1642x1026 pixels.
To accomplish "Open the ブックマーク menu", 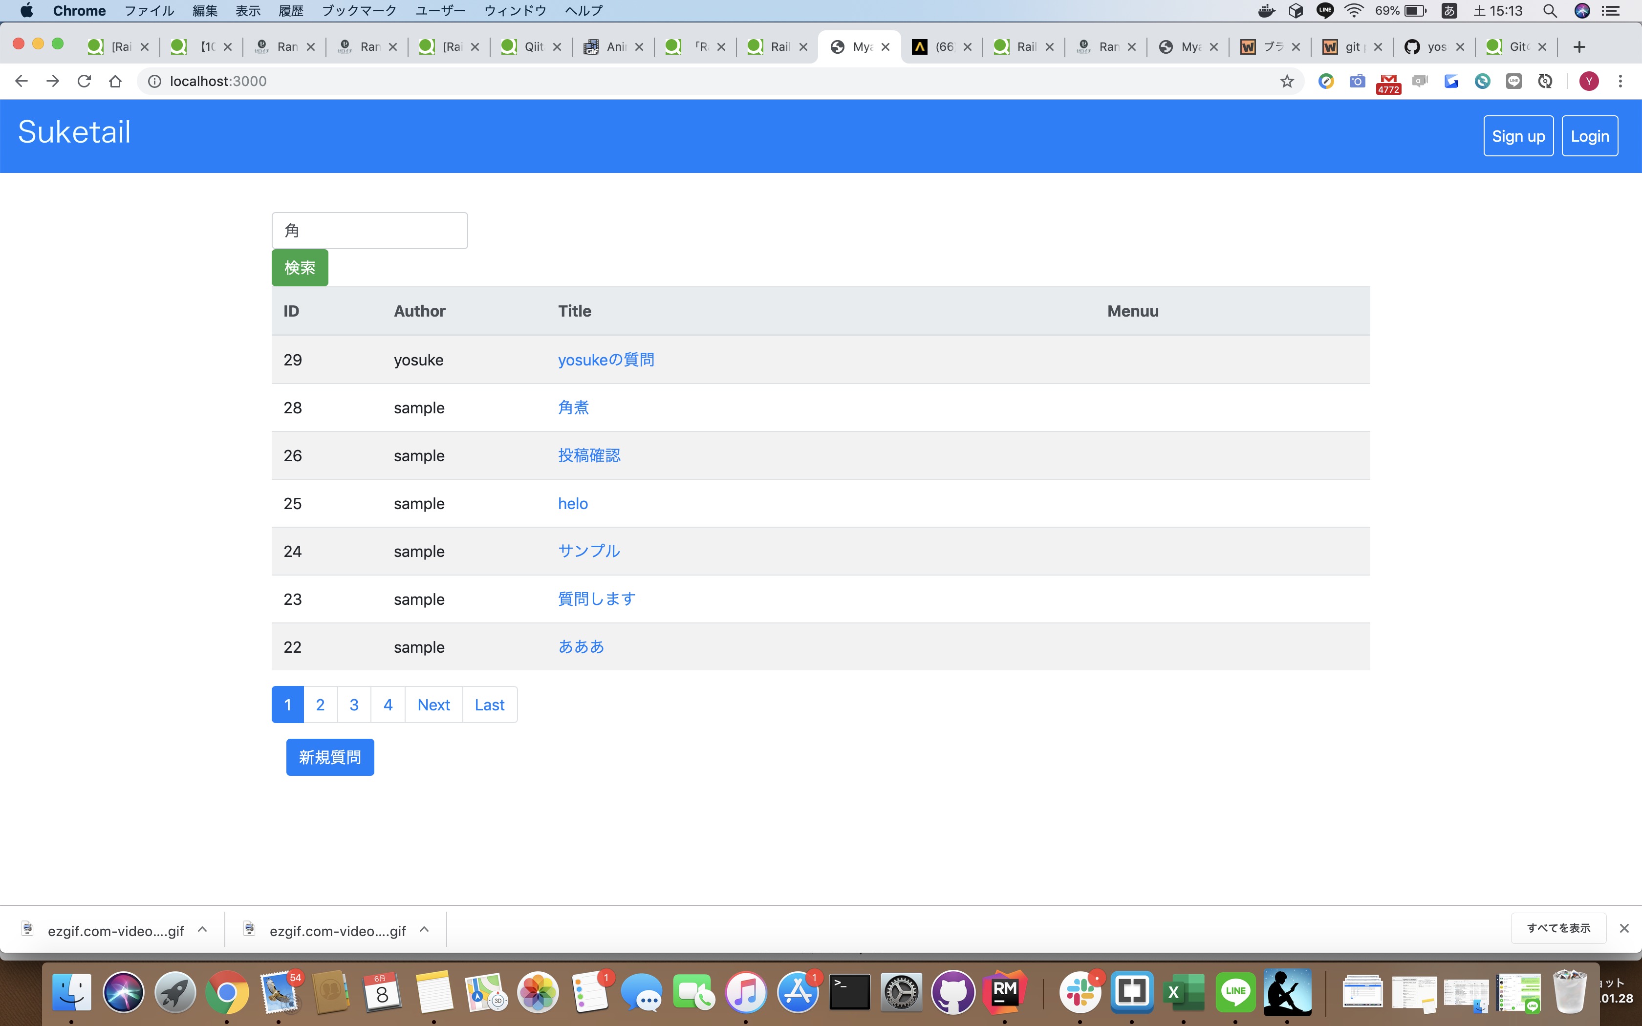I will coord(359,11).
